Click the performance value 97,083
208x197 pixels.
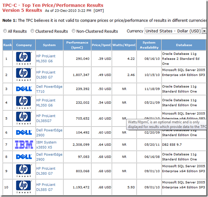tap(84, 157)
